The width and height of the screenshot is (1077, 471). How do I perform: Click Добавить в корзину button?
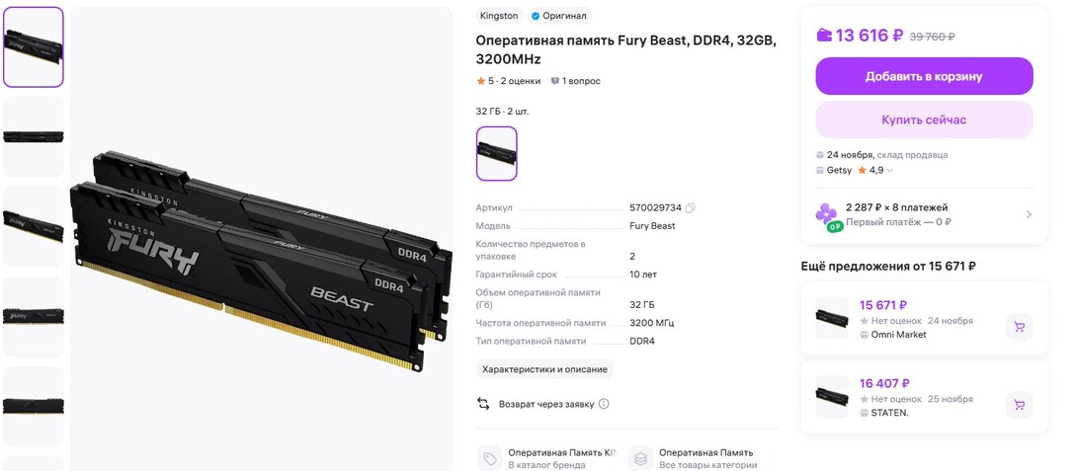[924, 76]
